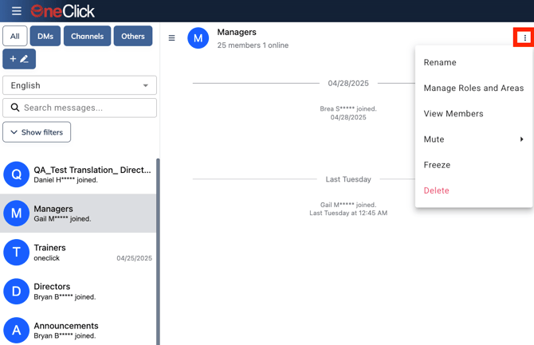
Task: Expand the Show filters section
Action: click(37, 132)
